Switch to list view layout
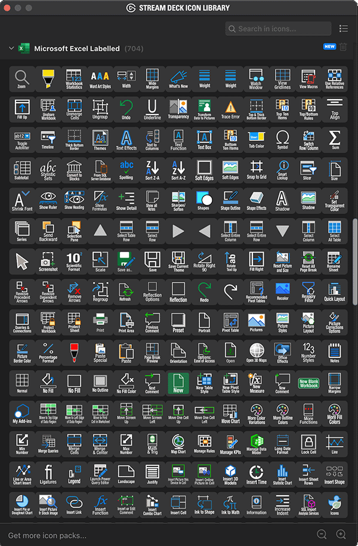The height and width of the screenshot is (546, 358). 344,29
